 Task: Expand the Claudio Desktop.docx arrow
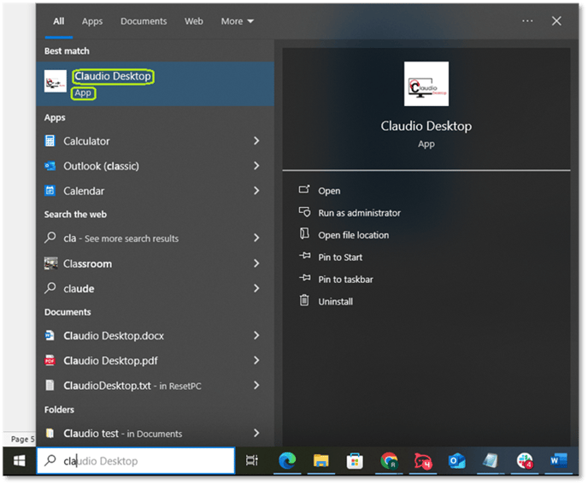tap(256, 335)
